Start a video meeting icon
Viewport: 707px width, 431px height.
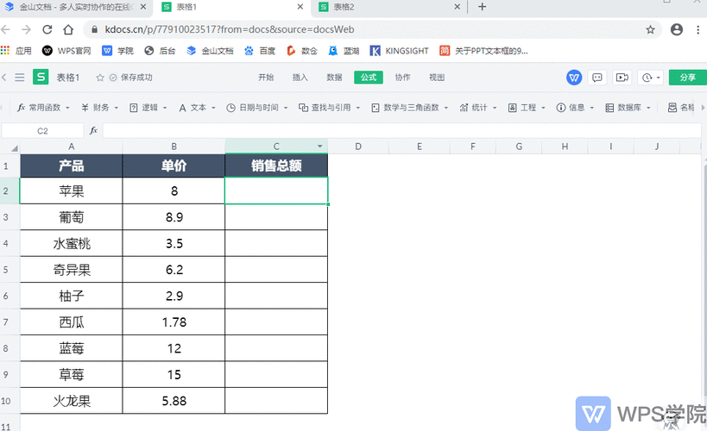pyautogui.click(x=622, y=78)
